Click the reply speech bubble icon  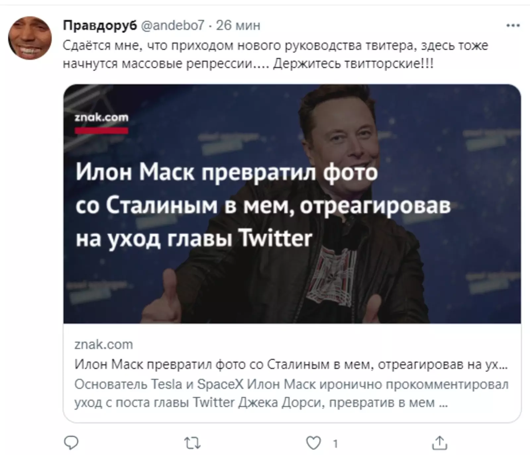71,443
